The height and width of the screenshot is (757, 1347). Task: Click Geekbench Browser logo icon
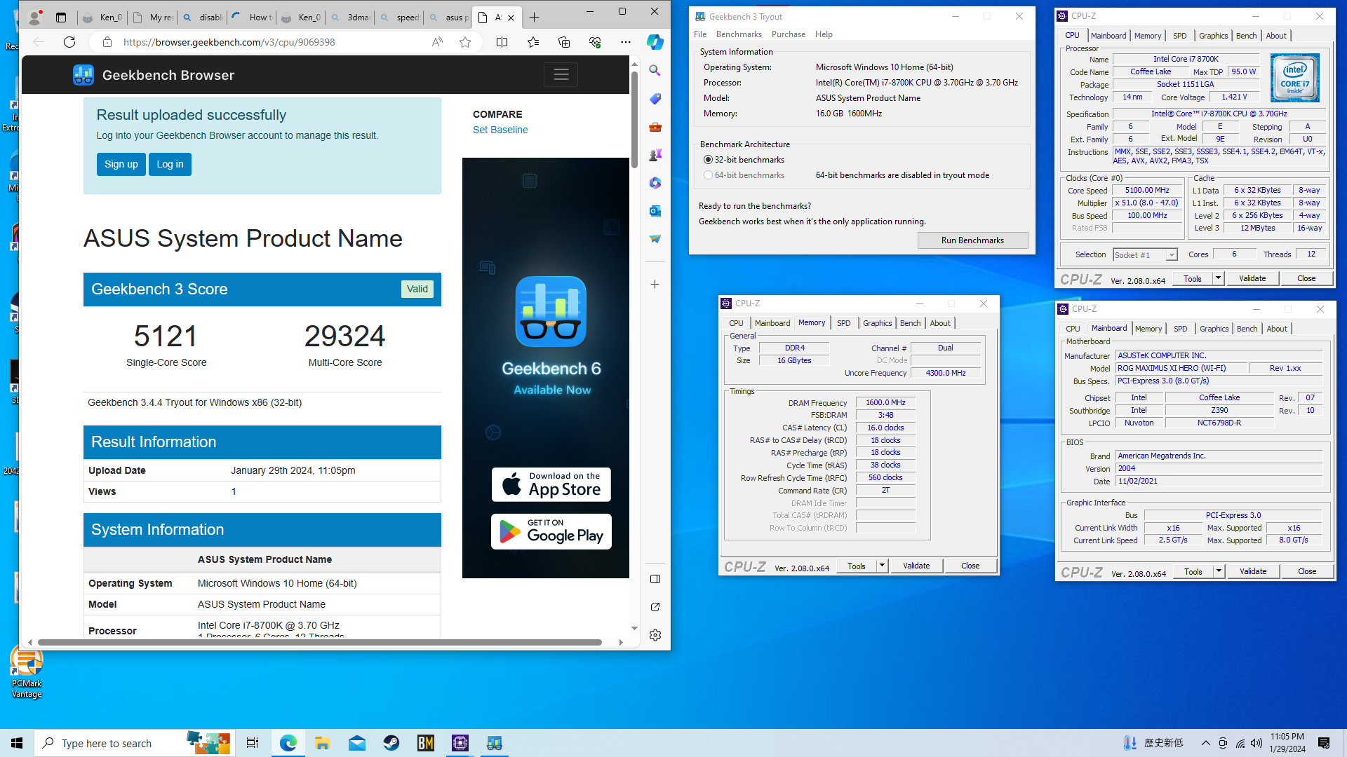83,75
